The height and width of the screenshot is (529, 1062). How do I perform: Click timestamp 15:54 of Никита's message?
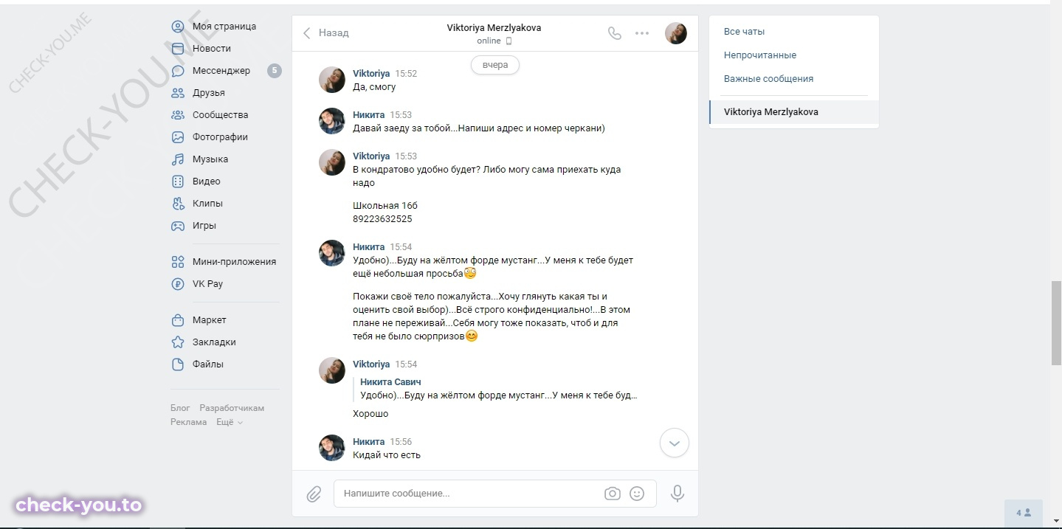click(401, 247)
